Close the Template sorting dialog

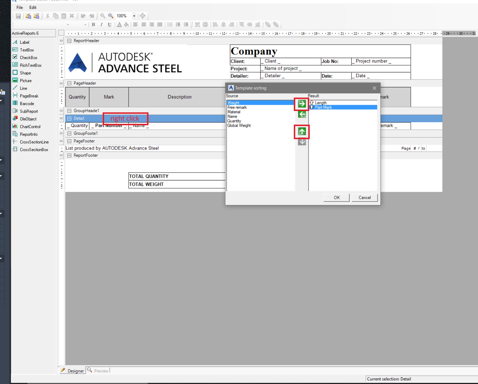[374, 88]
